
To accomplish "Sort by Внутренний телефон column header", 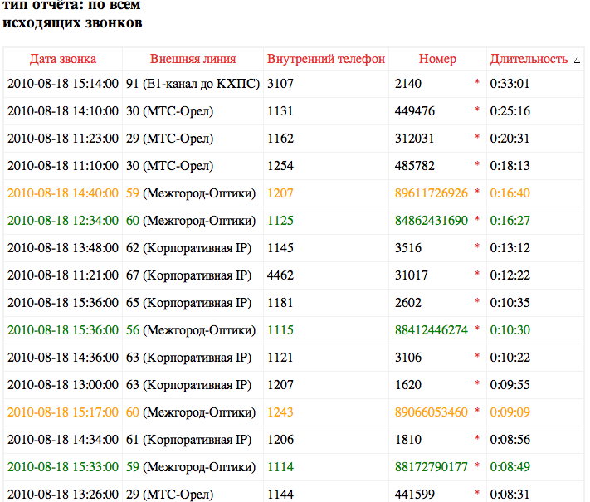I will [x=326, y=59].
